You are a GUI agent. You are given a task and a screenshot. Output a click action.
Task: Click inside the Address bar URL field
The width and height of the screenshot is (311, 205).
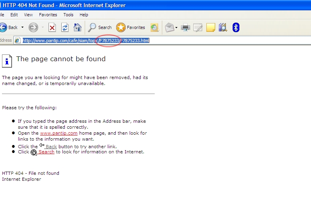[x=162, y=41]
